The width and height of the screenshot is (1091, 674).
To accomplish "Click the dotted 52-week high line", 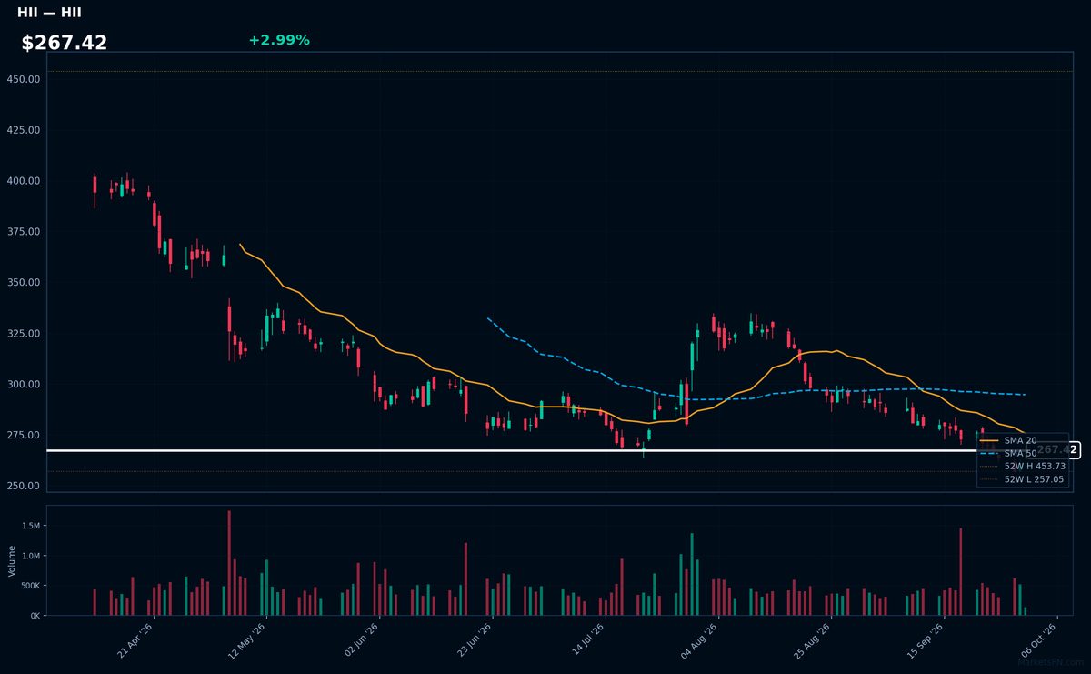I will click(559, 71).
